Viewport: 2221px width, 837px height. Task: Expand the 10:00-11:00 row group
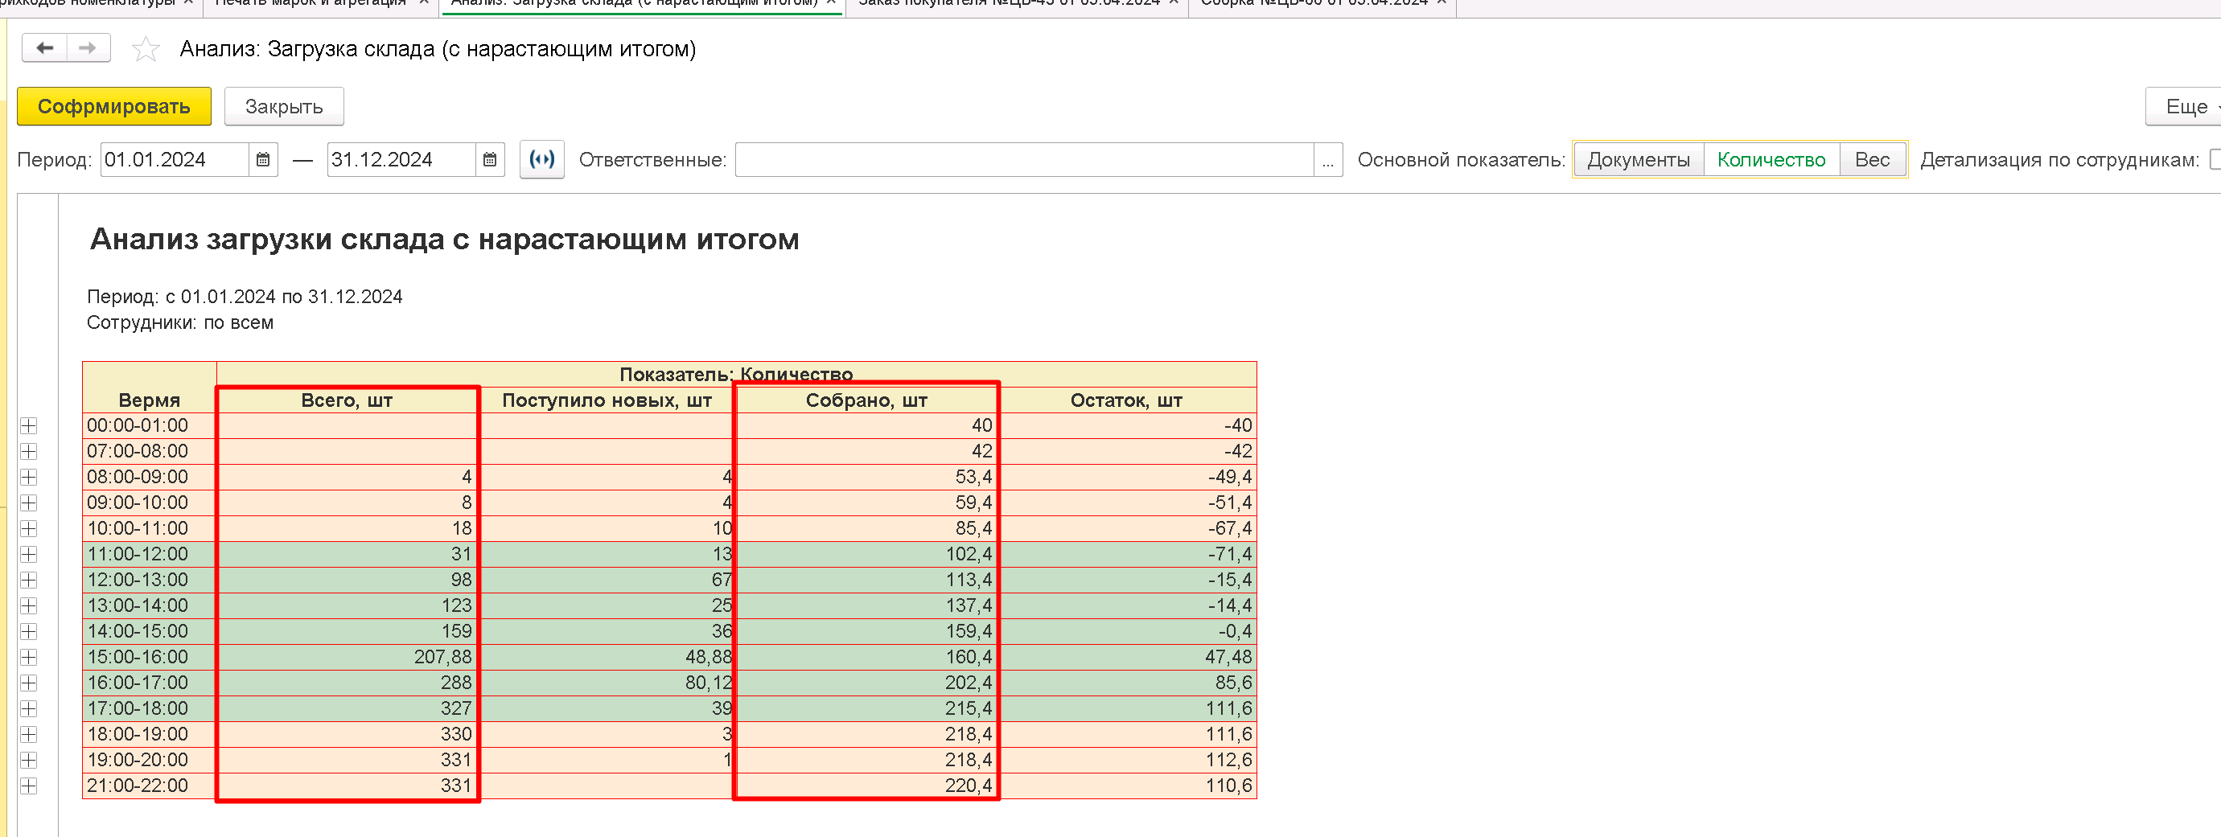[x=28, y=528]
